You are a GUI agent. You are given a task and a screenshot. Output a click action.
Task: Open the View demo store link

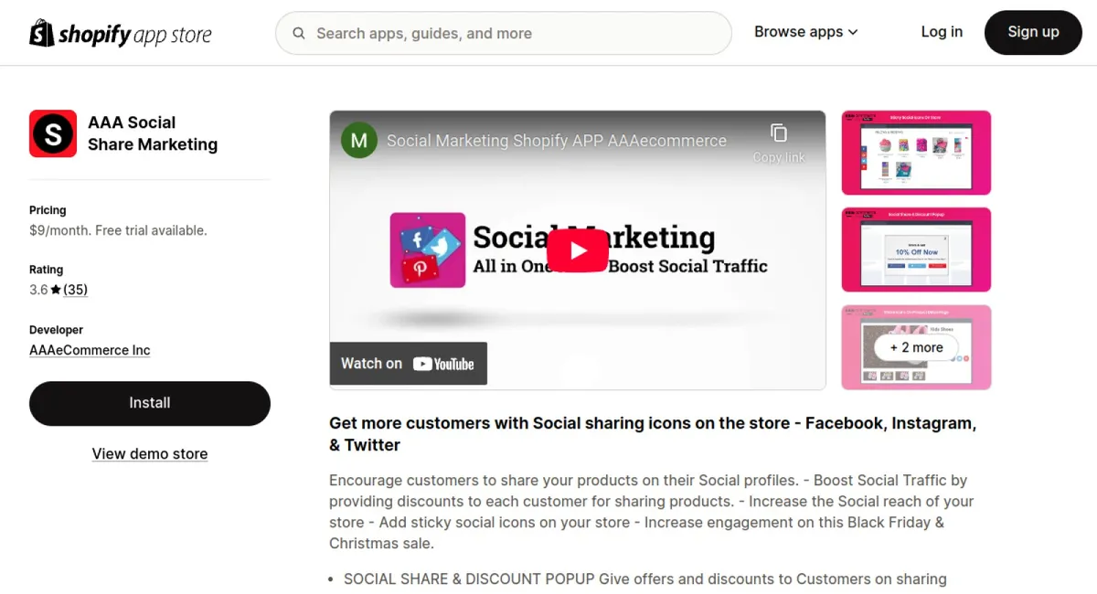click(x=150, y=454)
